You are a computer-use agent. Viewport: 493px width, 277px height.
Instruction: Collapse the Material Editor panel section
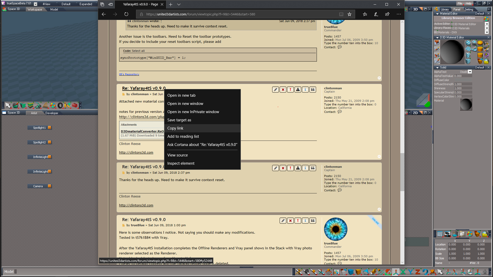click(x=437, y=14)
